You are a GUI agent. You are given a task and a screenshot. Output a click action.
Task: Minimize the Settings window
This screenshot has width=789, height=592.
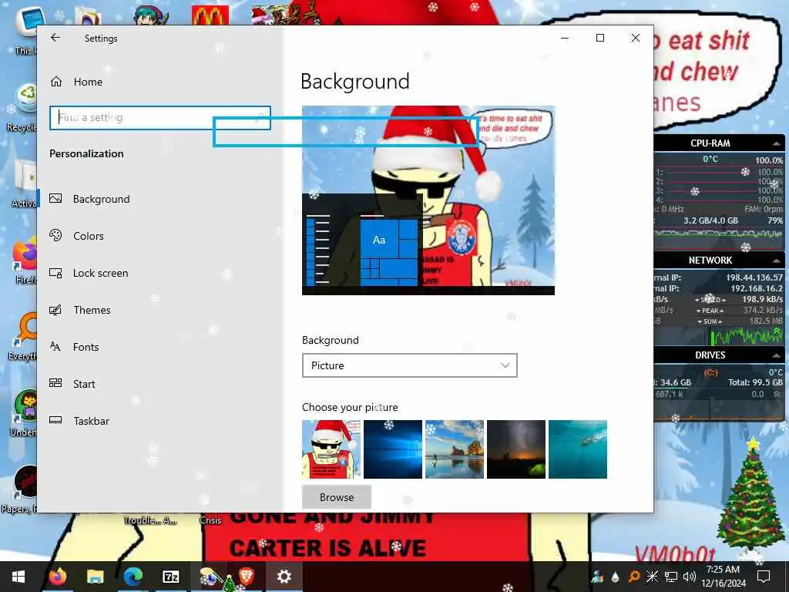pos(565,38)
